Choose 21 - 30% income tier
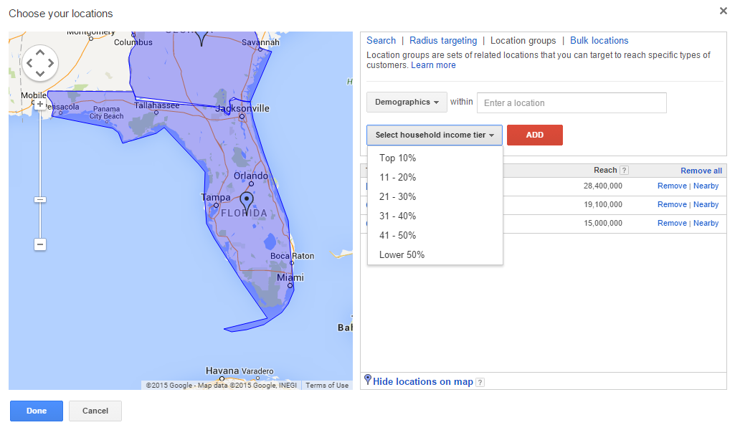This screenshot has width=735, height=425. coord(435,196)
